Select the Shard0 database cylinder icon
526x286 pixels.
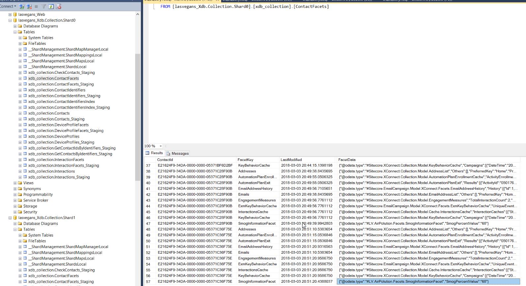(x=15, y=20)
